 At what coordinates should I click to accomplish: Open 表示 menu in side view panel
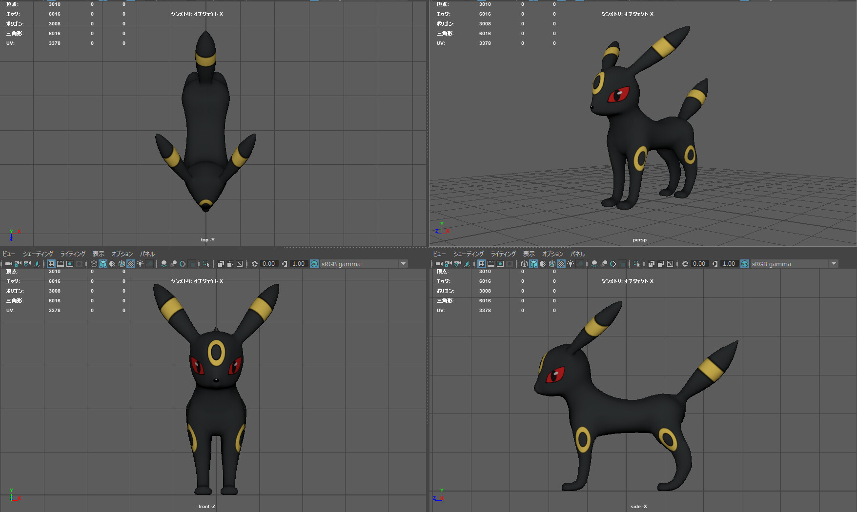click(529, 254)
